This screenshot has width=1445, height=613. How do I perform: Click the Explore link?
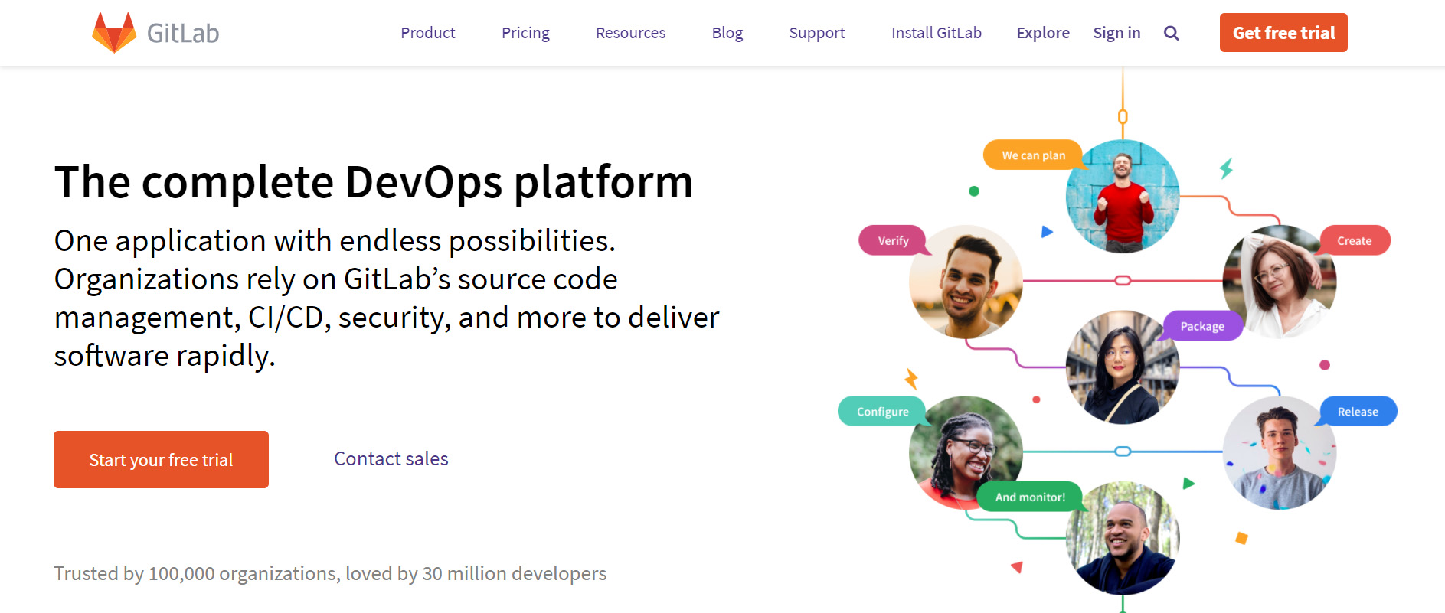click(x=1043, y=33)
